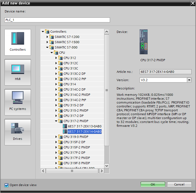This screenshot has width=196, height=193.
Task: Select the 6ES7 317-2EK14-0AB0 tree row
Action: (72, 131)
